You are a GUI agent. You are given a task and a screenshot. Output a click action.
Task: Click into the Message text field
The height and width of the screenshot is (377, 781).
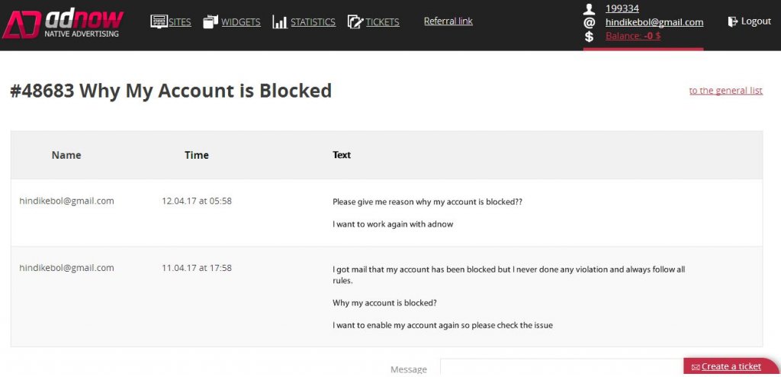coord(561,368)
